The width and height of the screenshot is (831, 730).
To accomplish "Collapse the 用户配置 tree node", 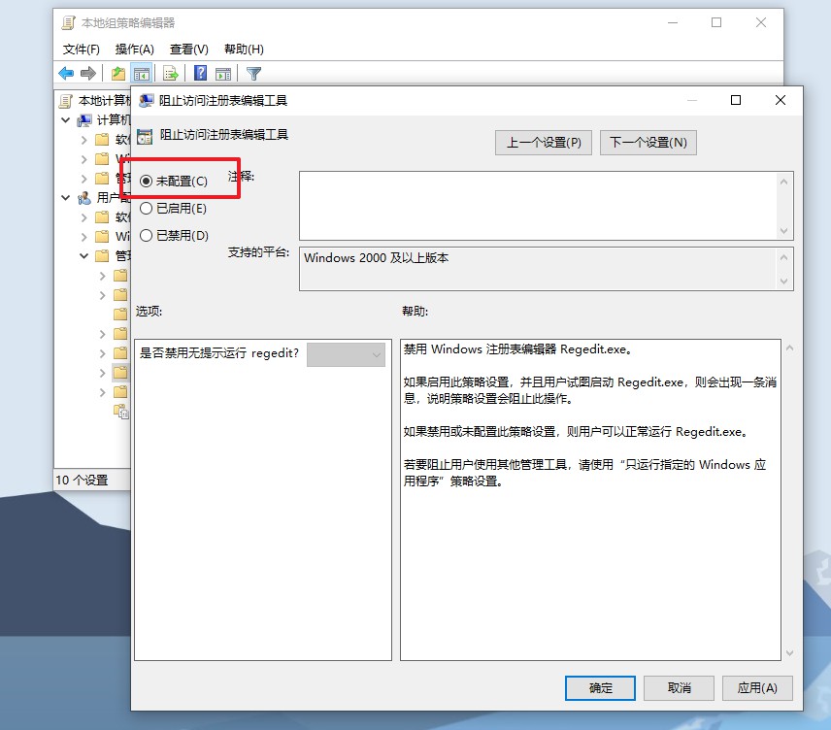I will (66, 197).
